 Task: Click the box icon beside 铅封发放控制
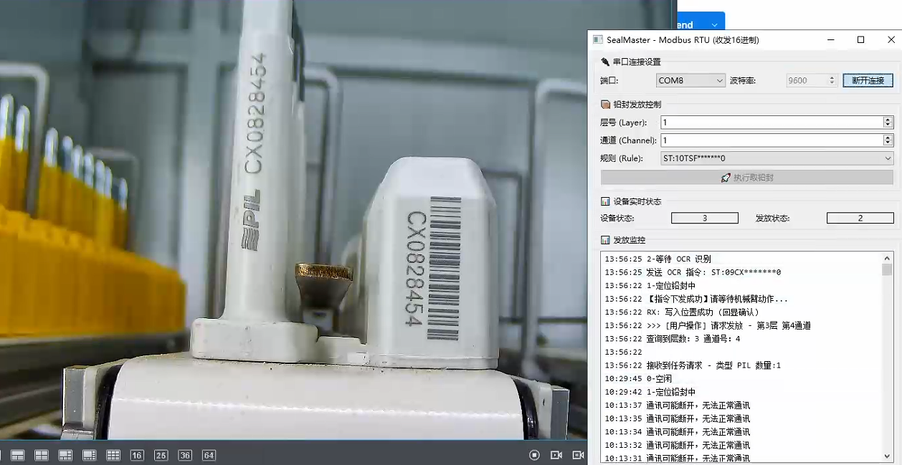pyautogui.click(x=605, y=105)
